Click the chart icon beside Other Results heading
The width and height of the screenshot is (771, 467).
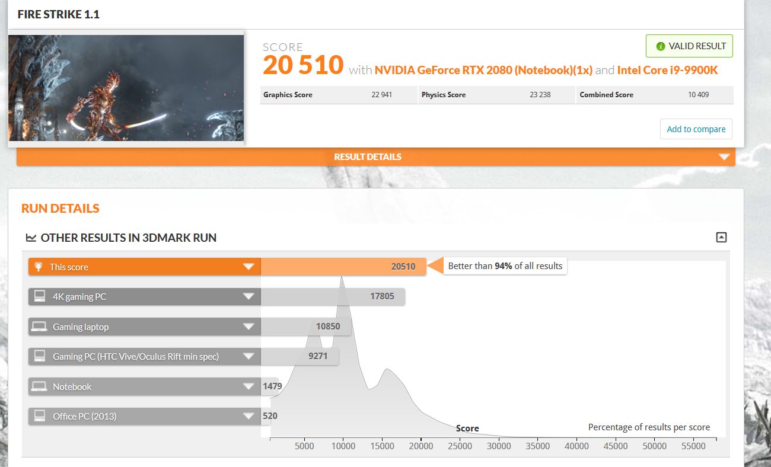[31, 238]
